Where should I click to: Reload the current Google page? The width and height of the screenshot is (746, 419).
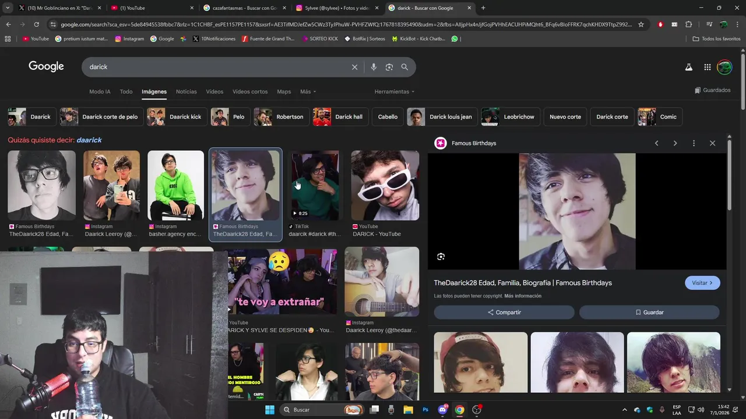coord(36,24)
